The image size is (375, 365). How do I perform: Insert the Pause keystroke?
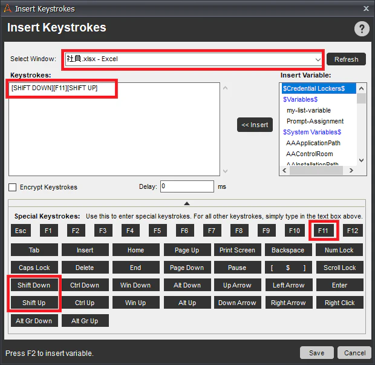(238, 268)
